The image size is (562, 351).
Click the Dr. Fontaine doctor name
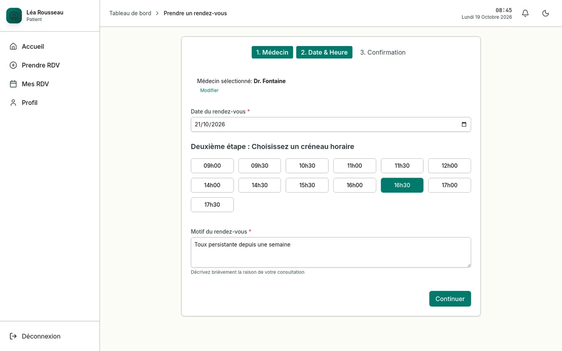pos(270,81)
